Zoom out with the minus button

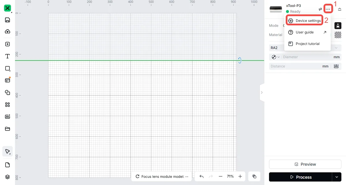point(220,176)
